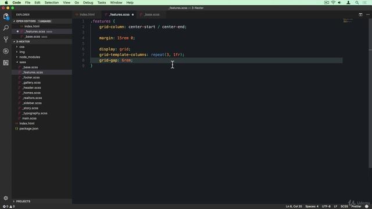Screen dimensions: 372x209
Task: Open _realtors.scss file
Action: [33, 98]
